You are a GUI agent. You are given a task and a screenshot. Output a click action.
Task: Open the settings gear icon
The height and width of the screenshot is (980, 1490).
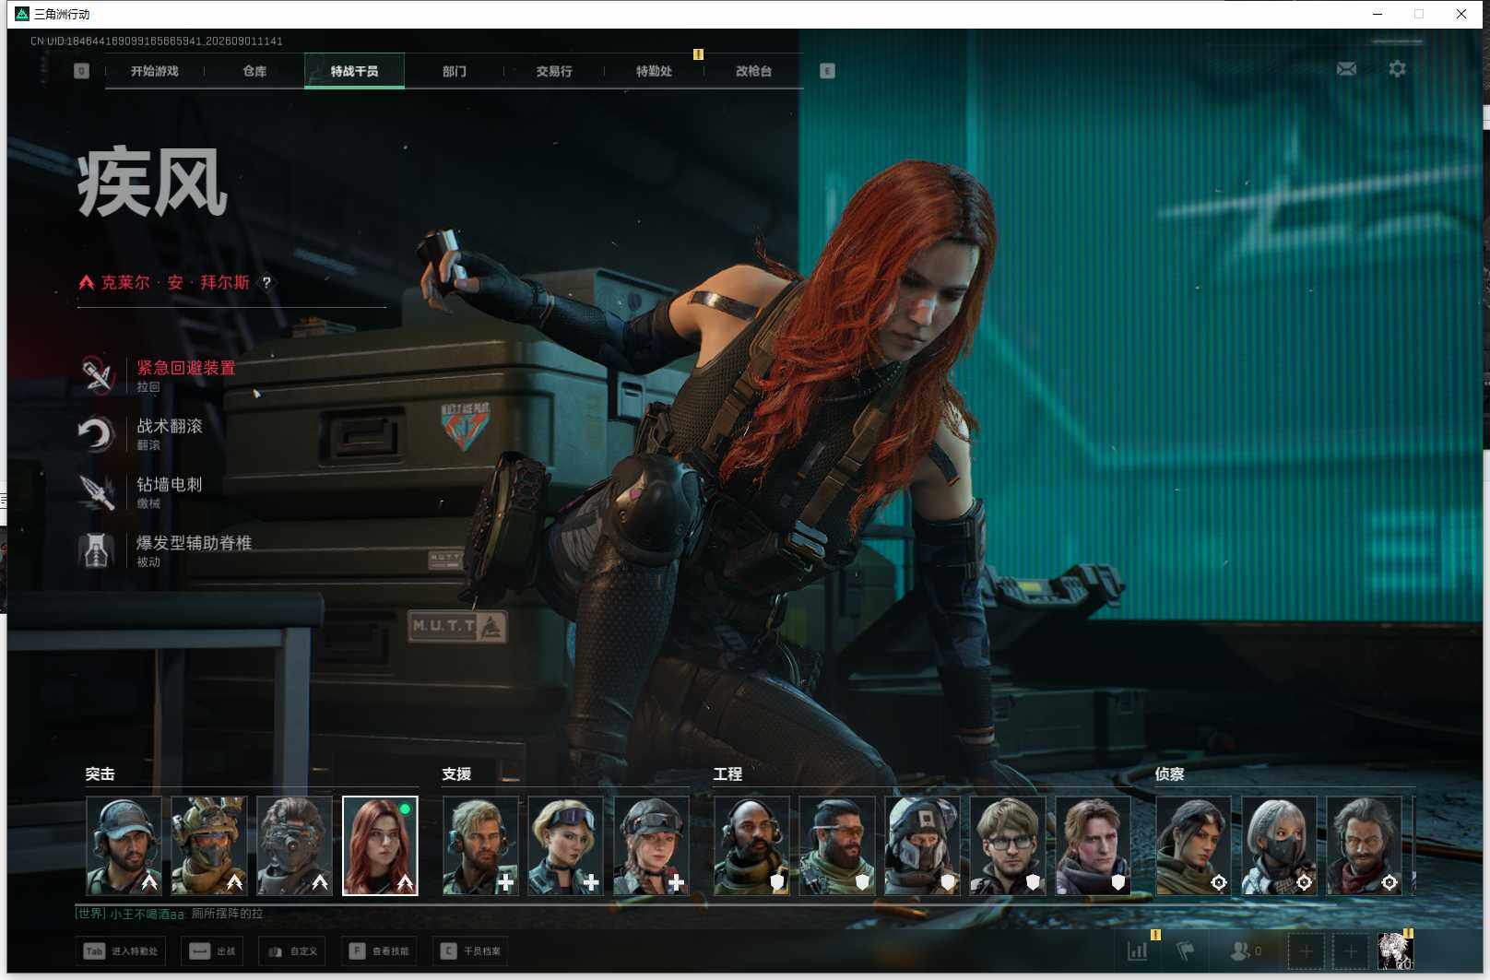click(1397, 69)
